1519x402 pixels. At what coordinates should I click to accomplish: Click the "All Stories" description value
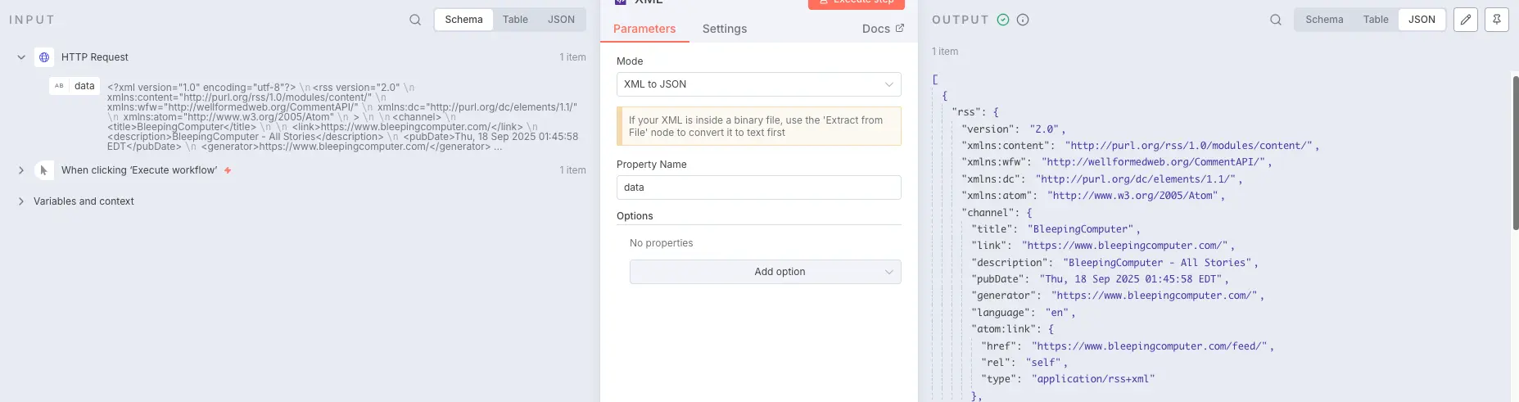coord(1158,263)
